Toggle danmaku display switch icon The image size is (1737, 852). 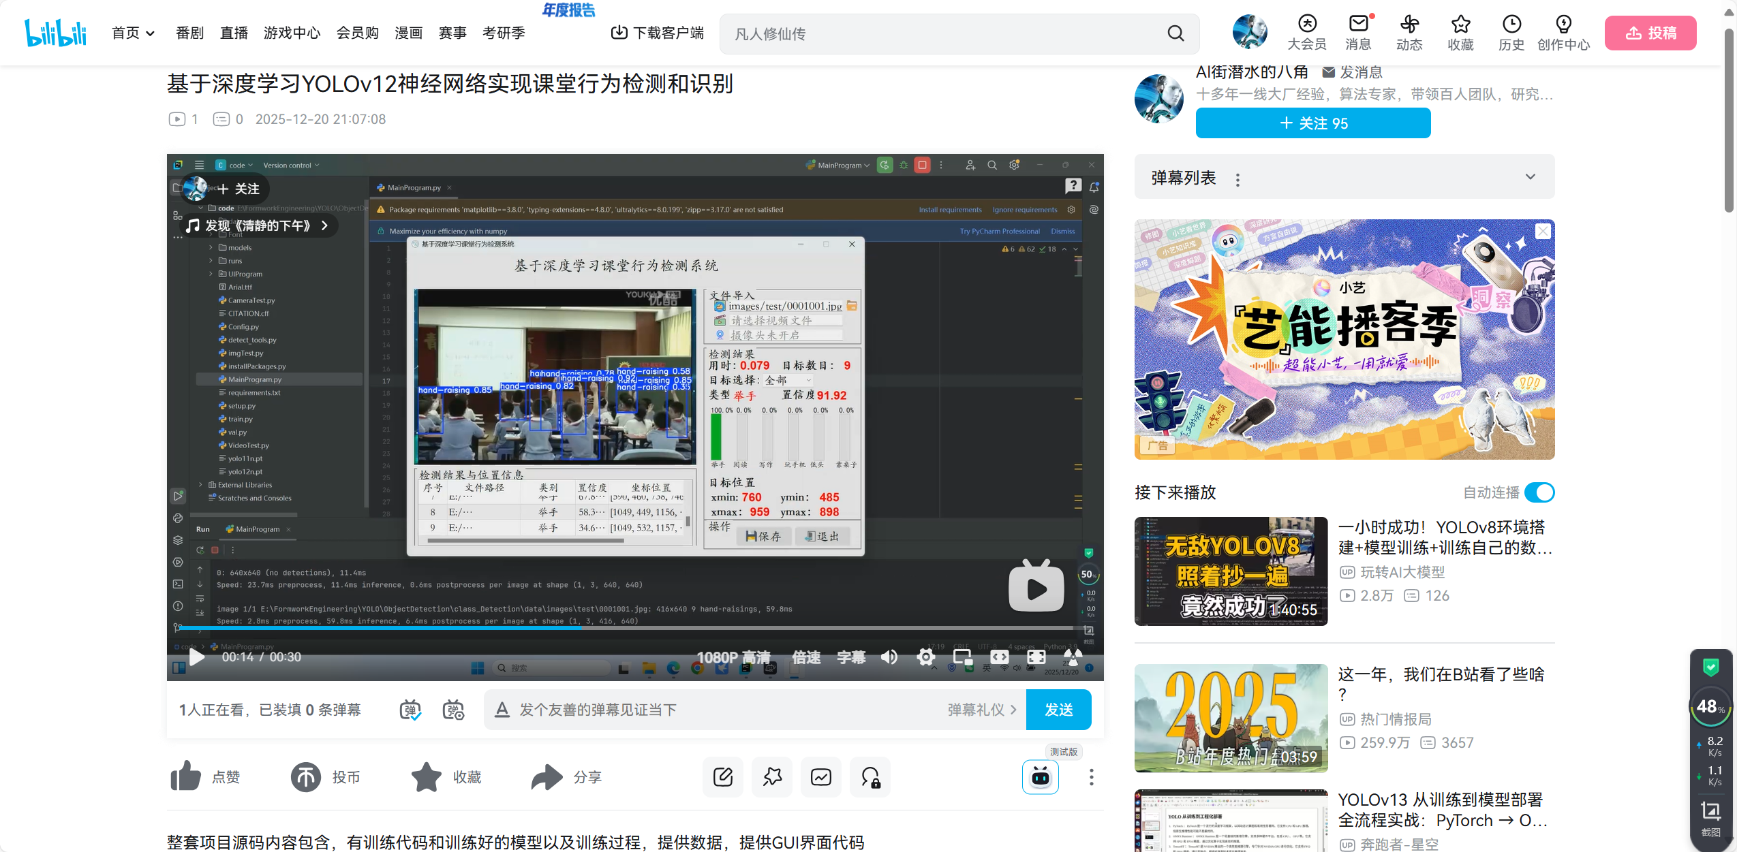410,710
